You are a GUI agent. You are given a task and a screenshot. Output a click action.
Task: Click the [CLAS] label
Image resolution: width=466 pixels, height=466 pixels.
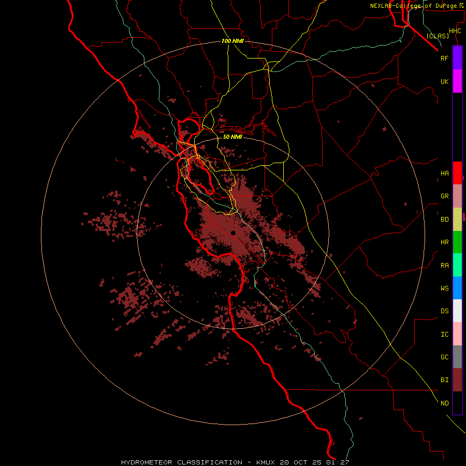click(438, 36)
